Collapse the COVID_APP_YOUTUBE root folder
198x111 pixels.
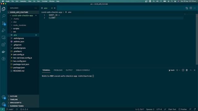pos(23,12)
